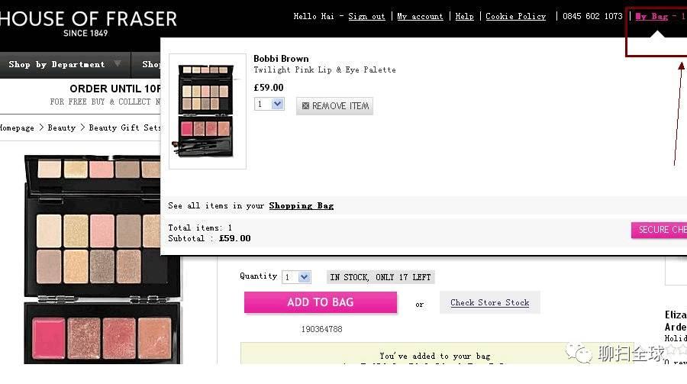
Task: Open the bag popup quantity dropdown
Action: pos(269,104)
